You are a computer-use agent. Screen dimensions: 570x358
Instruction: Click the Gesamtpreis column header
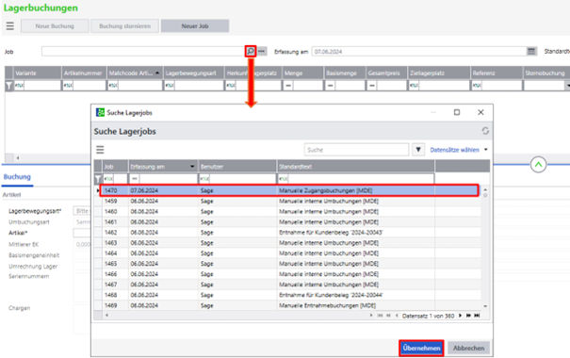[386, 73]
